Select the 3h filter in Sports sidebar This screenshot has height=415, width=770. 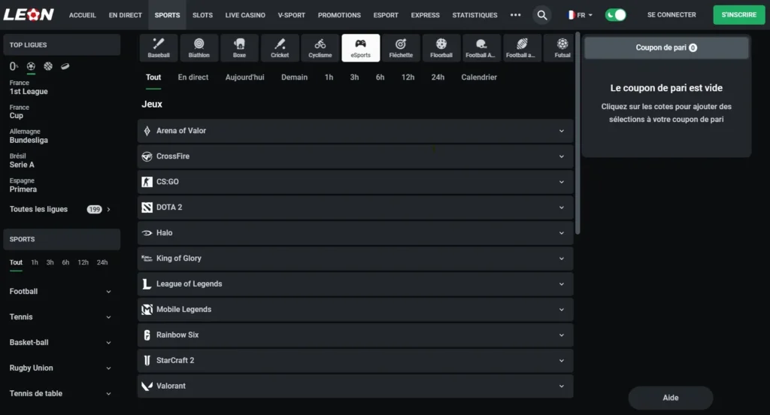point(50,262)
